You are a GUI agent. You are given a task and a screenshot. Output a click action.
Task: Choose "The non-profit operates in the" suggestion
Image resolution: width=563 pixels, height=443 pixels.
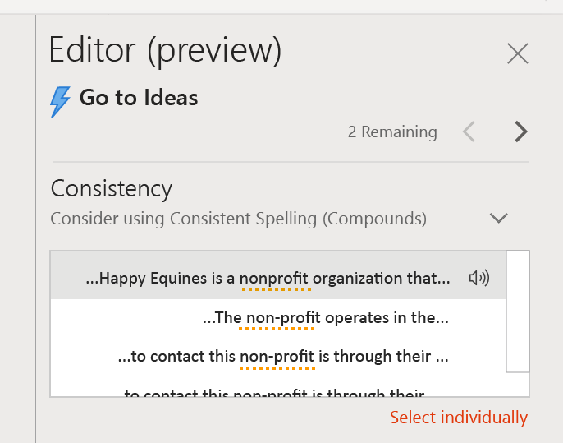325,318
